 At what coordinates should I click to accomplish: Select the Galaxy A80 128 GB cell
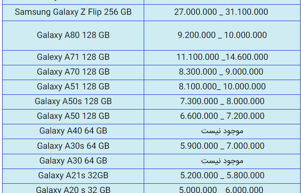pyautogui.click(x=73, y=35)
